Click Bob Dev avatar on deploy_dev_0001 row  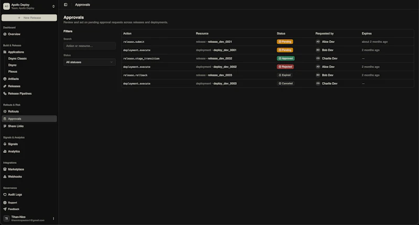click(318, 50)
